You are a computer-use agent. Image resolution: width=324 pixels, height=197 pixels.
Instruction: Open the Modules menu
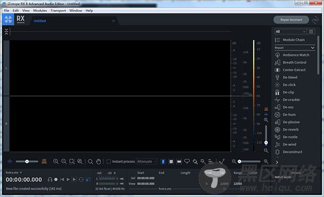40,11
